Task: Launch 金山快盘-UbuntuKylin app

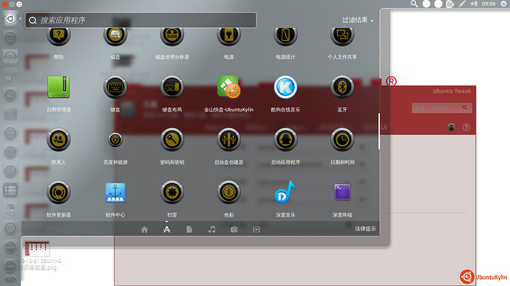Action: coord(228,87)
